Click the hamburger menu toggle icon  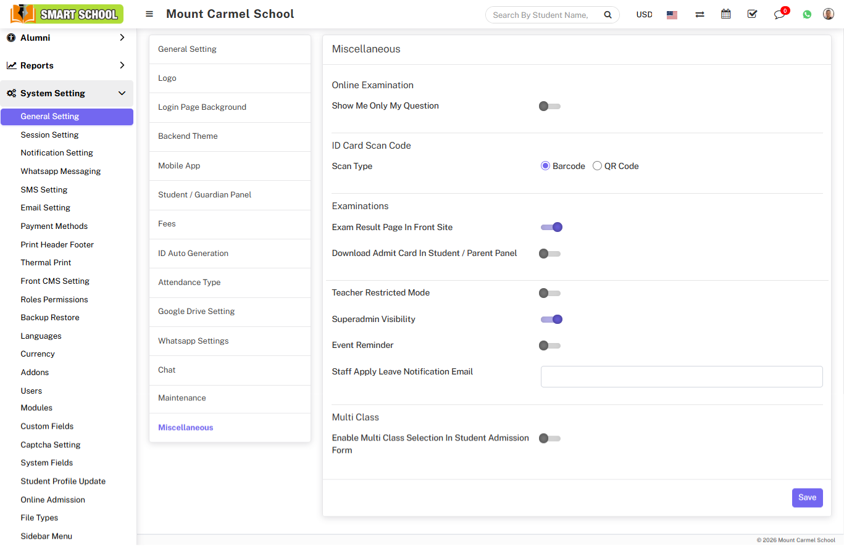click(x=149, y=14)
